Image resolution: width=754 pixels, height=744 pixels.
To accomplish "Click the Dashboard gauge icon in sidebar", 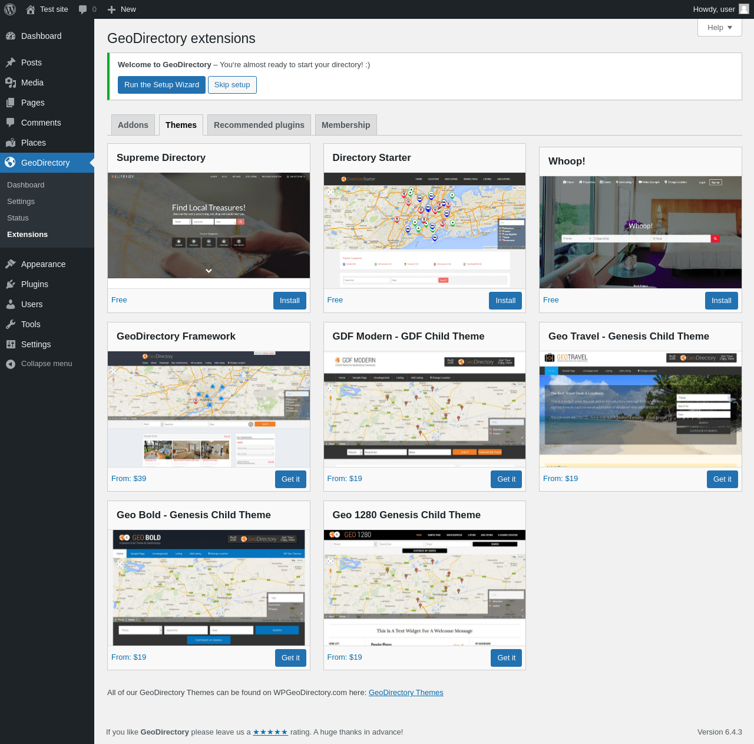I will [x=11, y=36].
